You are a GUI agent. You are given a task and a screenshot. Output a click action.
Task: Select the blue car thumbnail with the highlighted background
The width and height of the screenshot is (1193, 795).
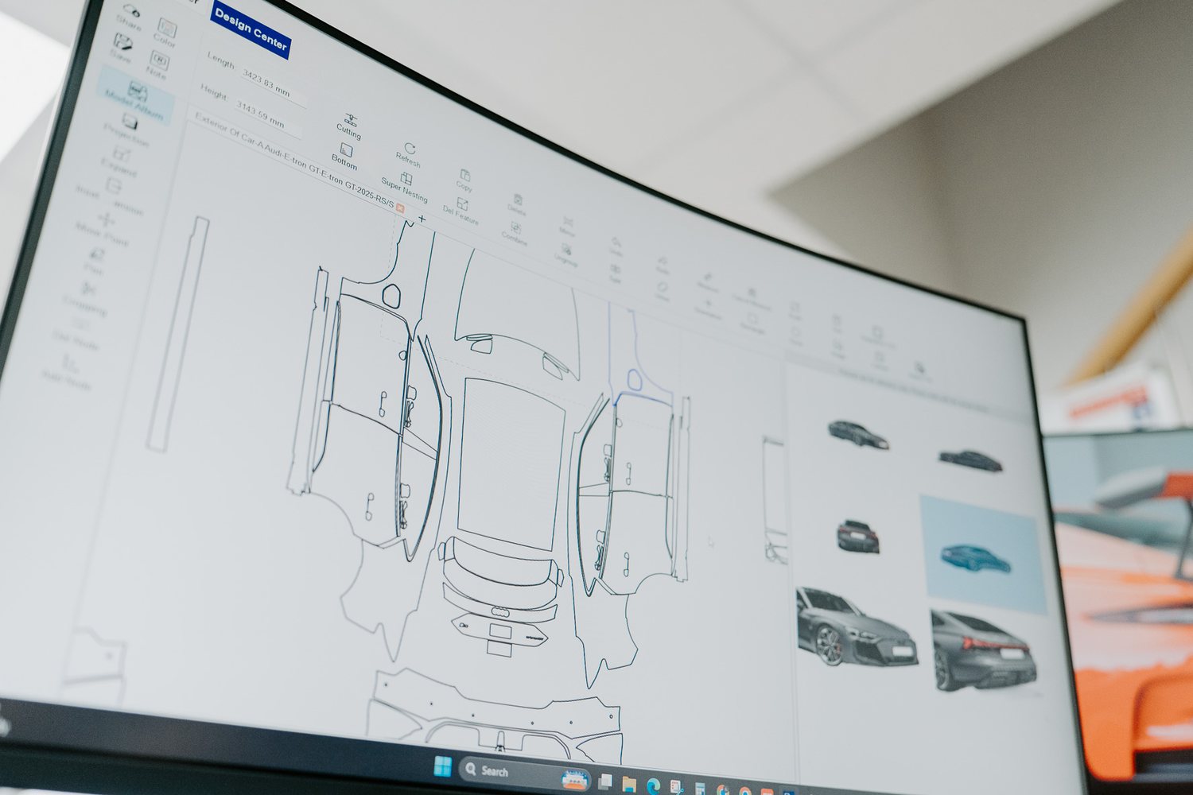point(983,555)
